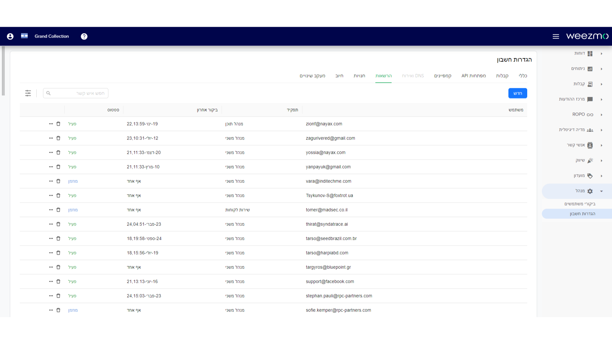Open ביקורי משתמשים sidebar link
The width and height of the screenshot is (612, 344).
click(x=580, y=204)
